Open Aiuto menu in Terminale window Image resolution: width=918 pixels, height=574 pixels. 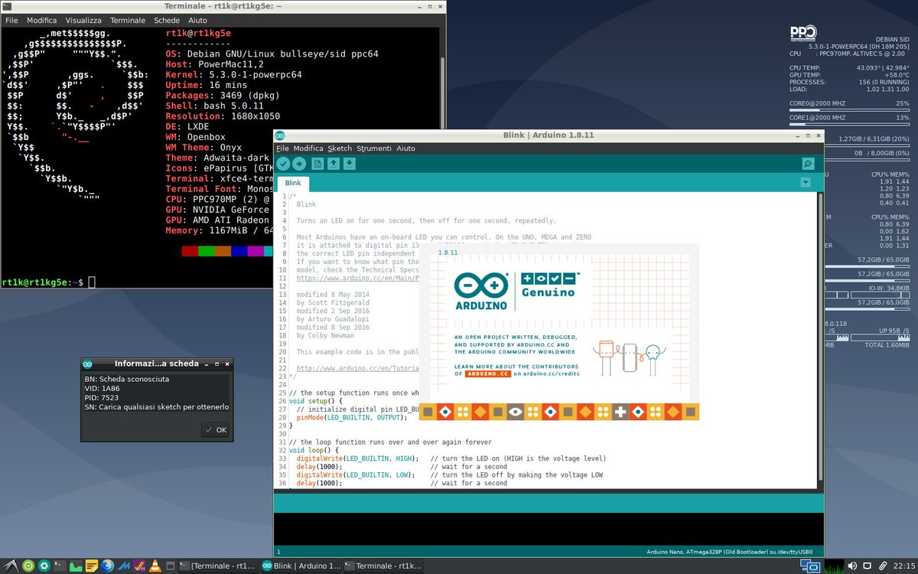point(197,20)
